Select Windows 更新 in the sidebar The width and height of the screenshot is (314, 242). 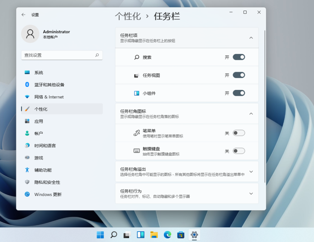48,194
